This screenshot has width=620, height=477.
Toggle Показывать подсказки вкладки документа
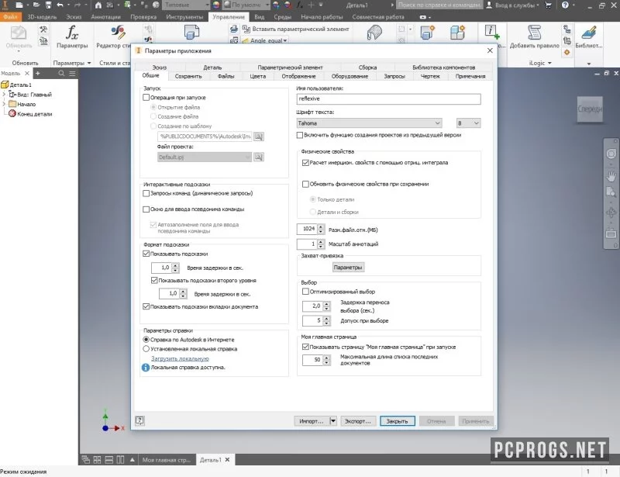pos(146,306)
